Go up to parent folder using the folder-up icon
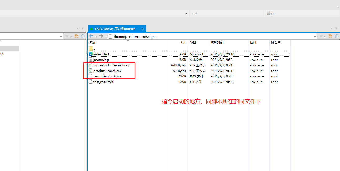Viewport: 340px width, 171px height. (x=331, y=36)
